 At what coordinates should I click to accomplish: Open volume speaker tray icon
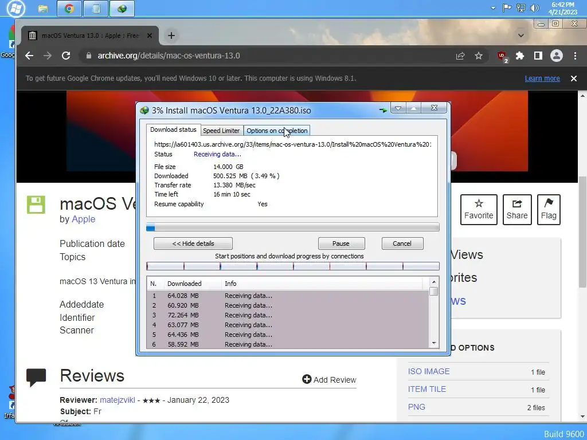tap(535, 8)
